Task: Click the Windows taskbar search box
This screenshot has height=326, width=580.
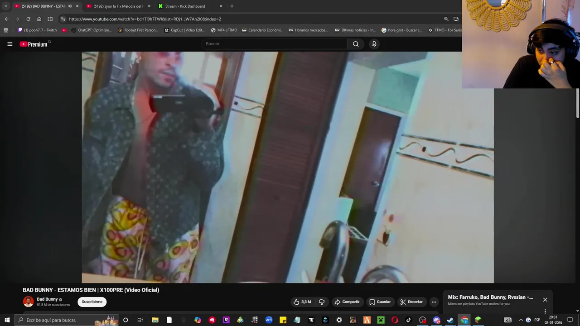Action: tap(67, 320)
